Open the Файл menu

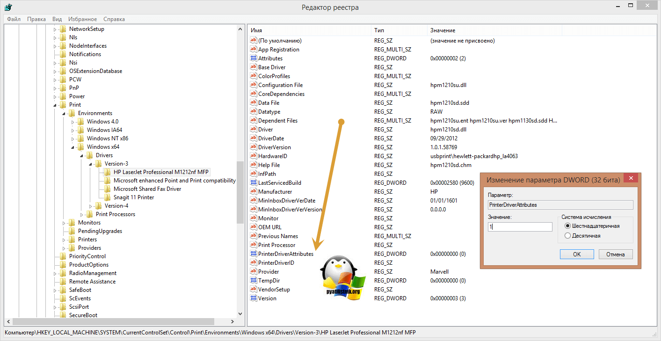click(x=14, y=19)
